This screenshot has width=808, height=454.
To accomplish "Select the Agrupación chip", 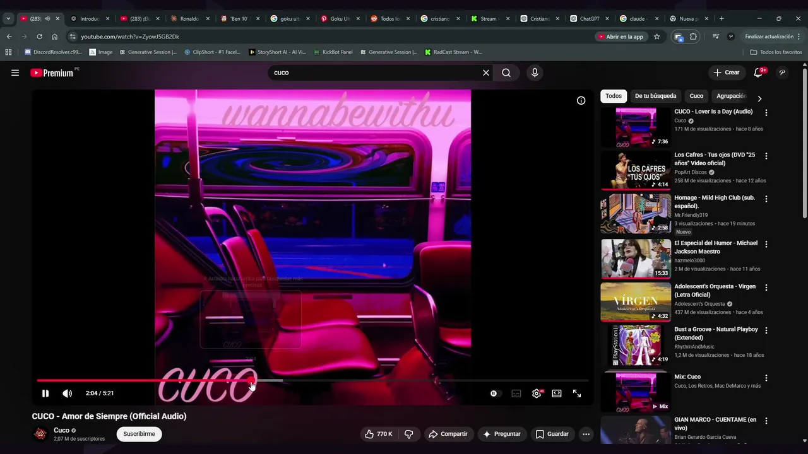I will pyautogui.click(x=732, y=96).
